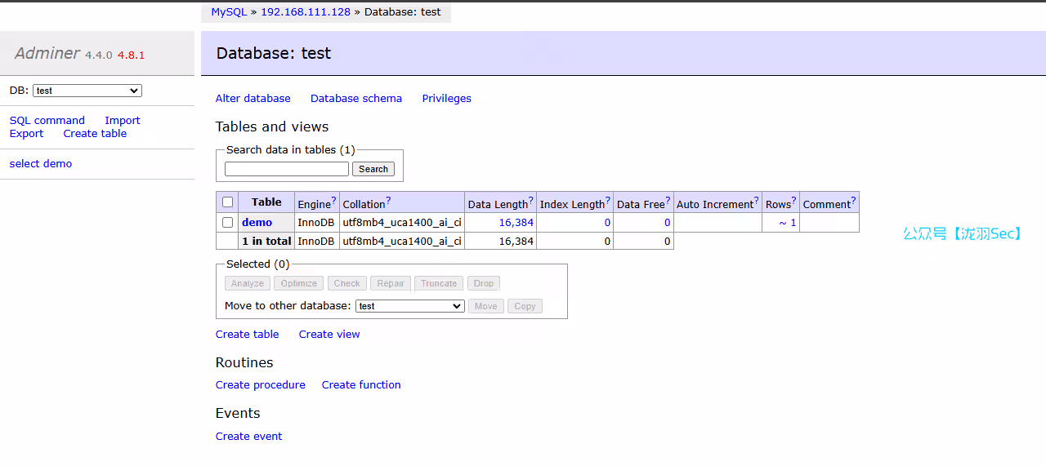
Task: Check the select-all tables header checkbox
Action: 228,202
